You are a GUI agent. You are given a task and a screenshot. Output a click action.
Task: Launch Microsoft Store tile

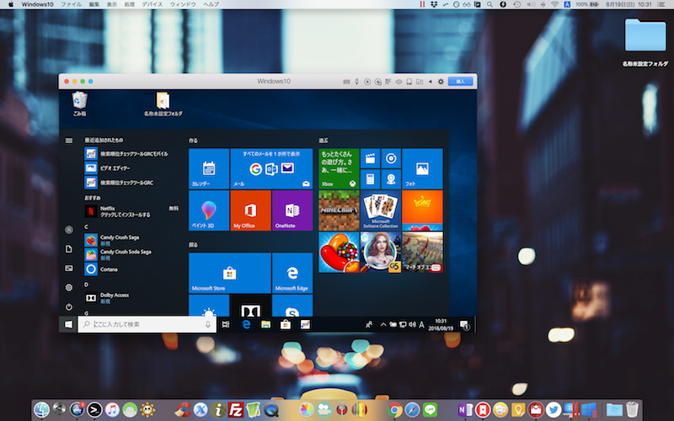point(229,273)
